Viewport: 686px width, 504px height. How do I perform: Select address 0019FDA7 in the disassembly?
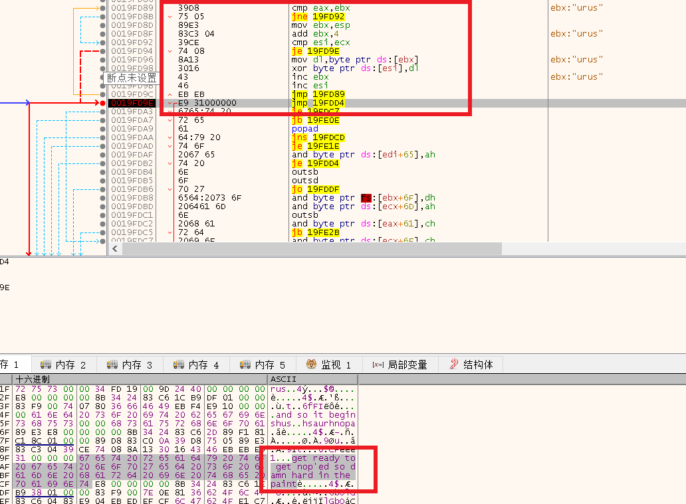(132, 120)
